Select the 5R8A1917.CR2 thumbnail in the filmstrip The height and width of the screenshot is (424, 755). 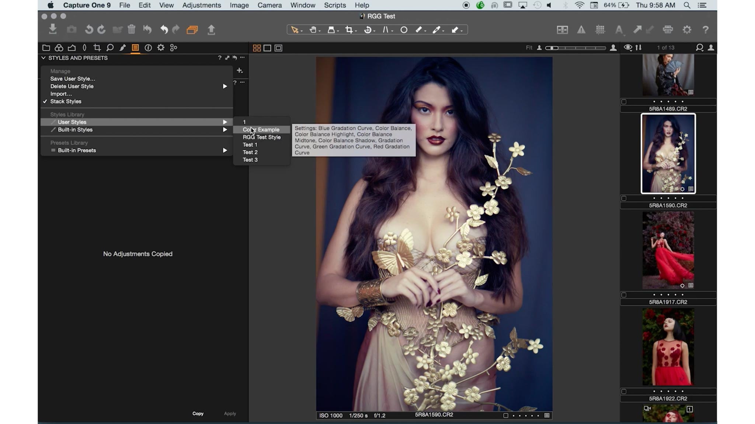[x=668, y=250]
